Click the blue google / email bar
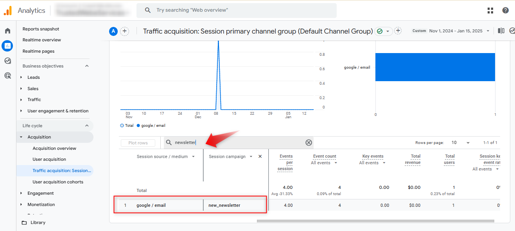Viewport: 515px width, 231px height. 435,67
